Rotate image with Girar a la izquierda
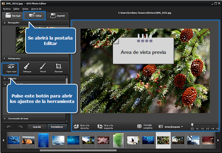The image size is (222, 153). [x=105, y=126]
